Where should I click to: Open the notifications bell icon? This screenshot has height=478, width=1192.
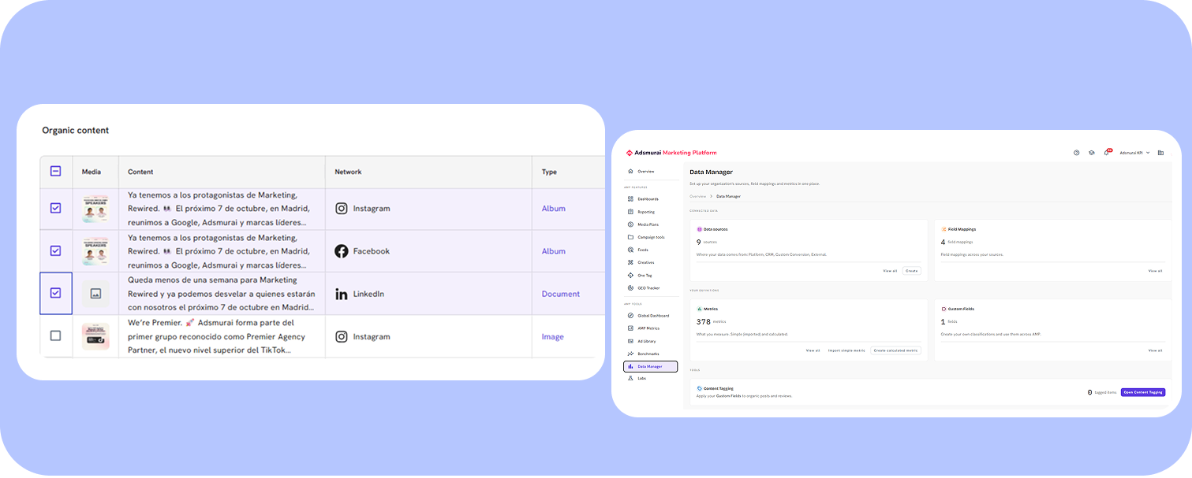(x=1107, y=153)
